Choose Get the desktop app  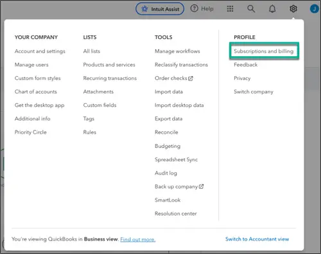click(x=39, y=105)
